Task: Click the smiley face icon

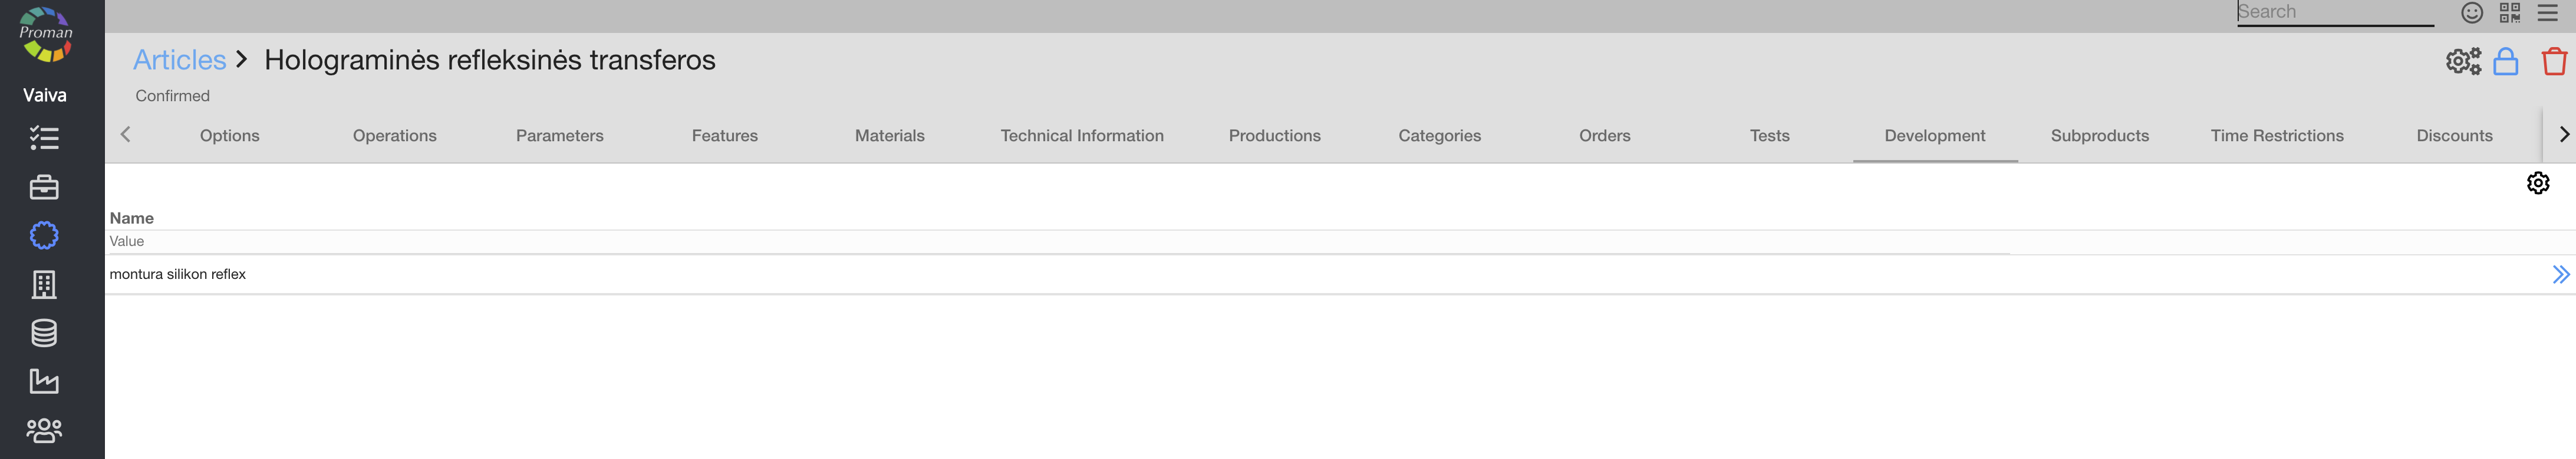Action: tap(2471, 13)
